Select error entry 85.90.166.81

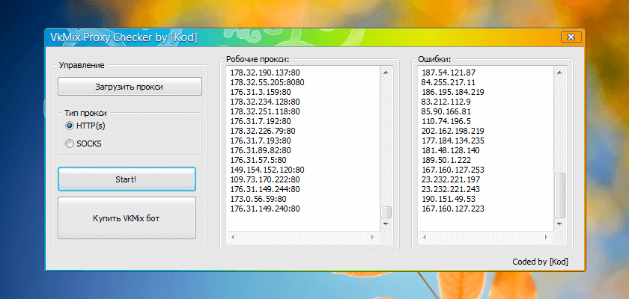tap(446, 111)
